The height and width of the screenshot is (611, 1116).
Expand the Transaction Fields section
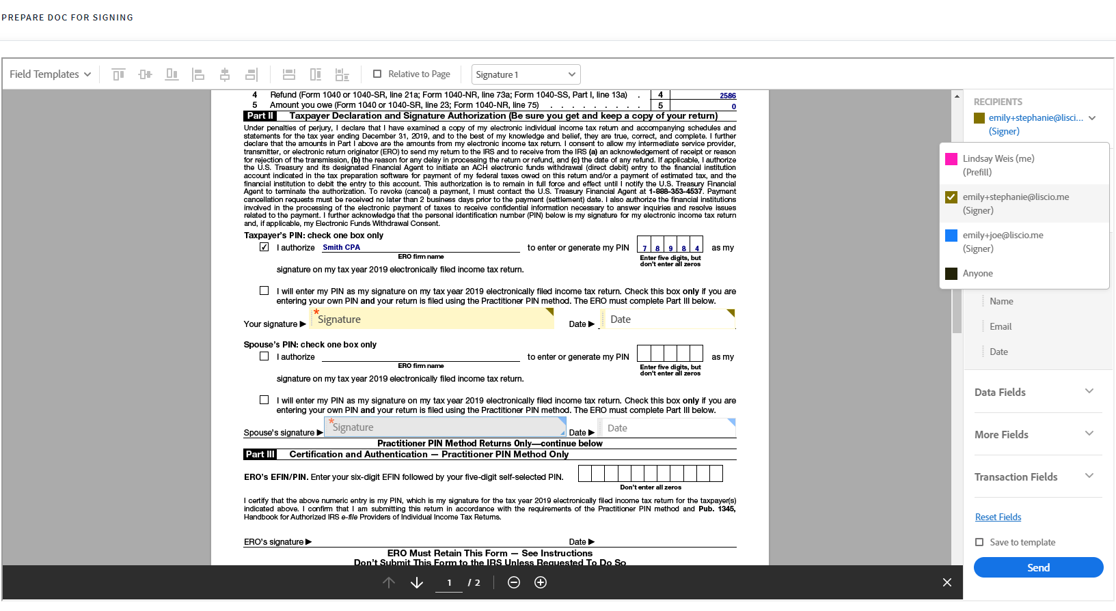pos(1038,477)
